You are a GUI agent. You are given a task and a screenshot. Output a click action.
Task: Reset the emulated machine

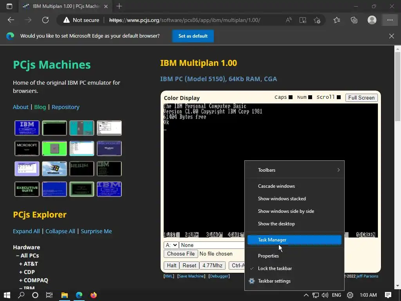click(x=189, y=266)
